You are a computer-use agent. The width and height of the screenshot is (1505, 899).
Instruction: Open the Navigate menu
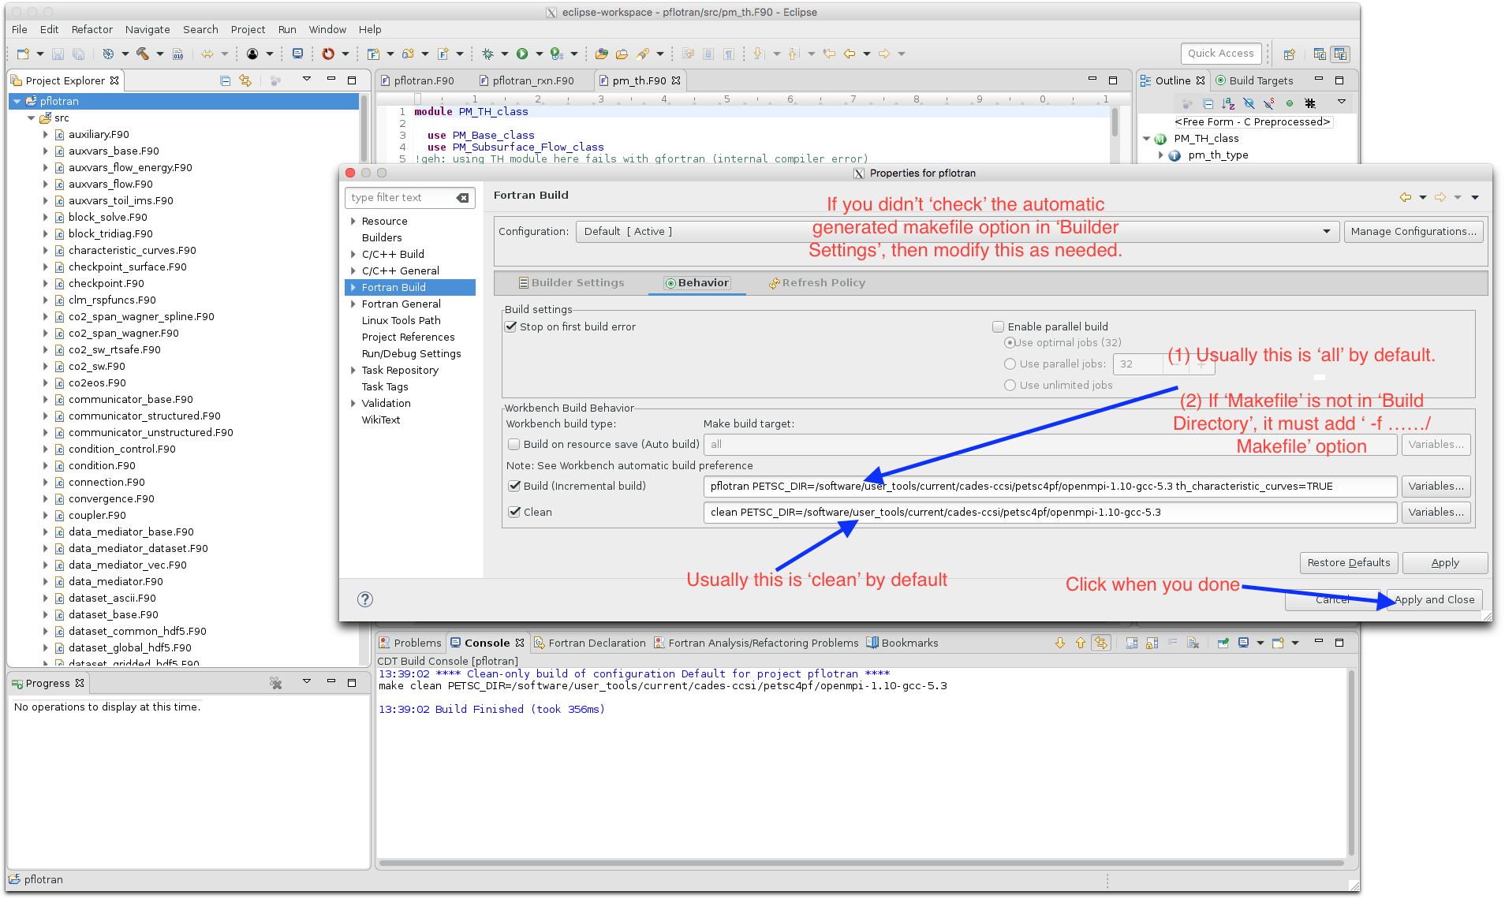(x=147, y=29)
